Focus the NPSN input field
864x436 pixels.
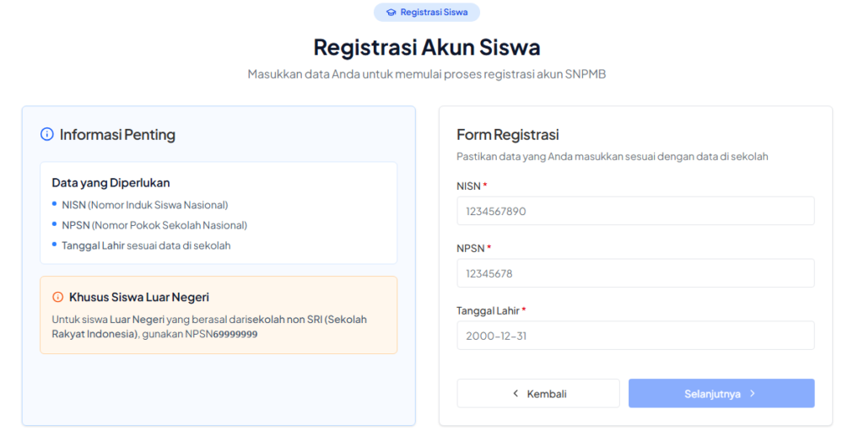(x=635, y=273)
